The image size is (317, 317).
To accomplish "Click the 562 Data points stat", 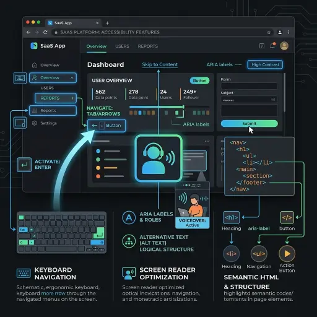I will (105, 94).
